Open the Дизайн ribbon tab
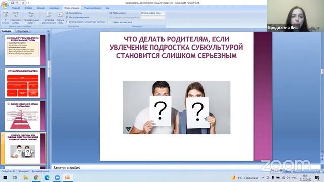This screenshot has width=324, height=182. [41, 8]
